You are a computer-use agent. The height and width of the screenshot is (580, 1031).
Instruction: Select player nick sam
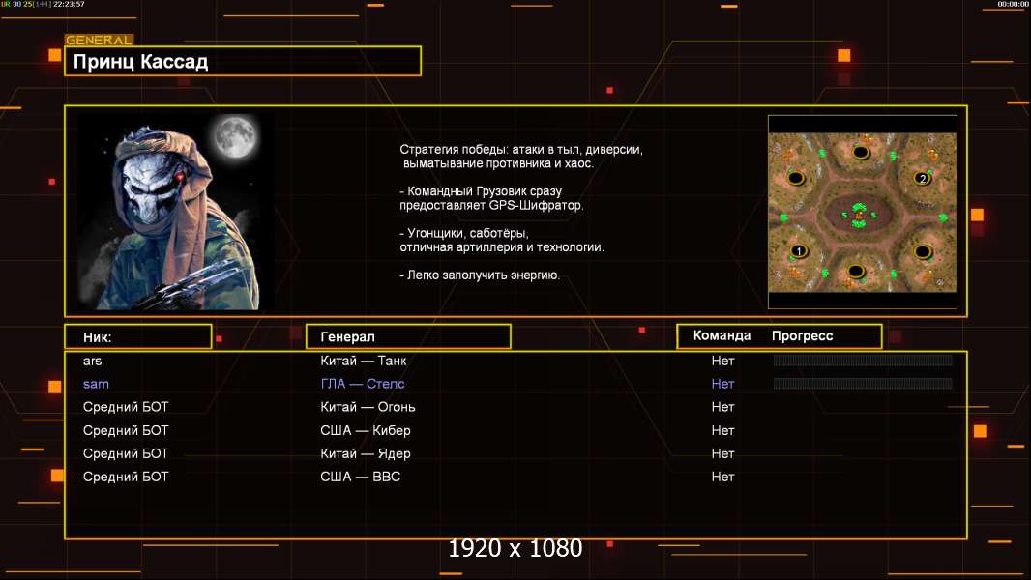(96, 384)
